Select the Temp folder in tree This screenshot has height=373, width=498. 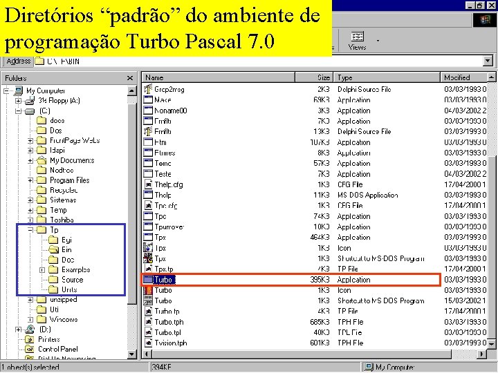click(x=58, y=210)
